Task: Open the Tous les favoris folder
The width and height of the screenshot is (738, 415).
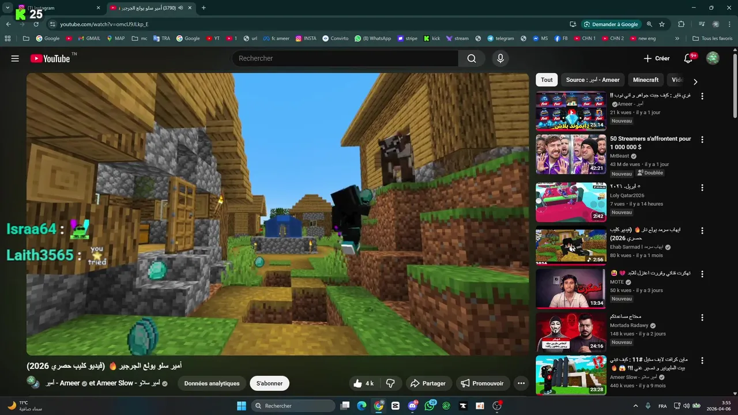Action: click(712, 39)
